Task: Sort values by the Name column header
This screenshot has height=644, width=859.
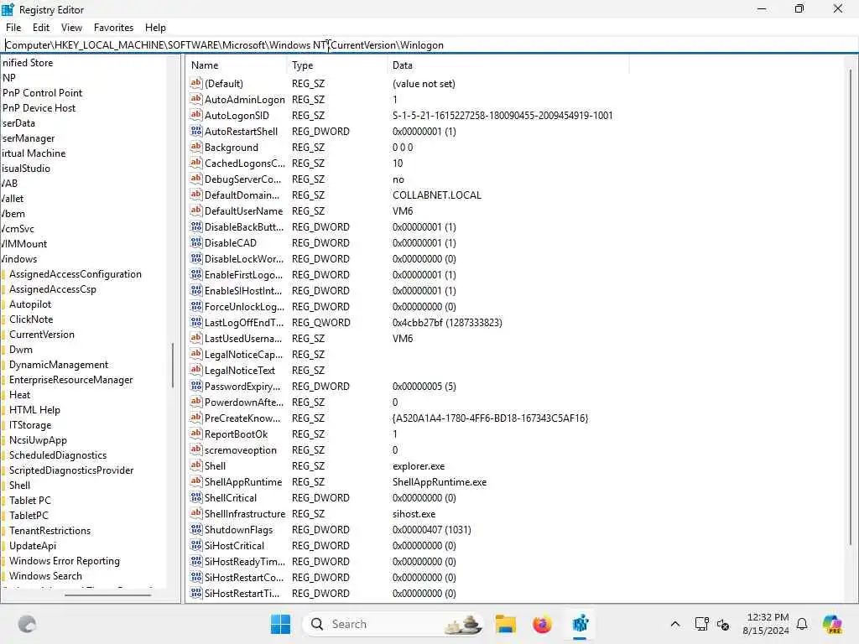Action: pos(237,65)
